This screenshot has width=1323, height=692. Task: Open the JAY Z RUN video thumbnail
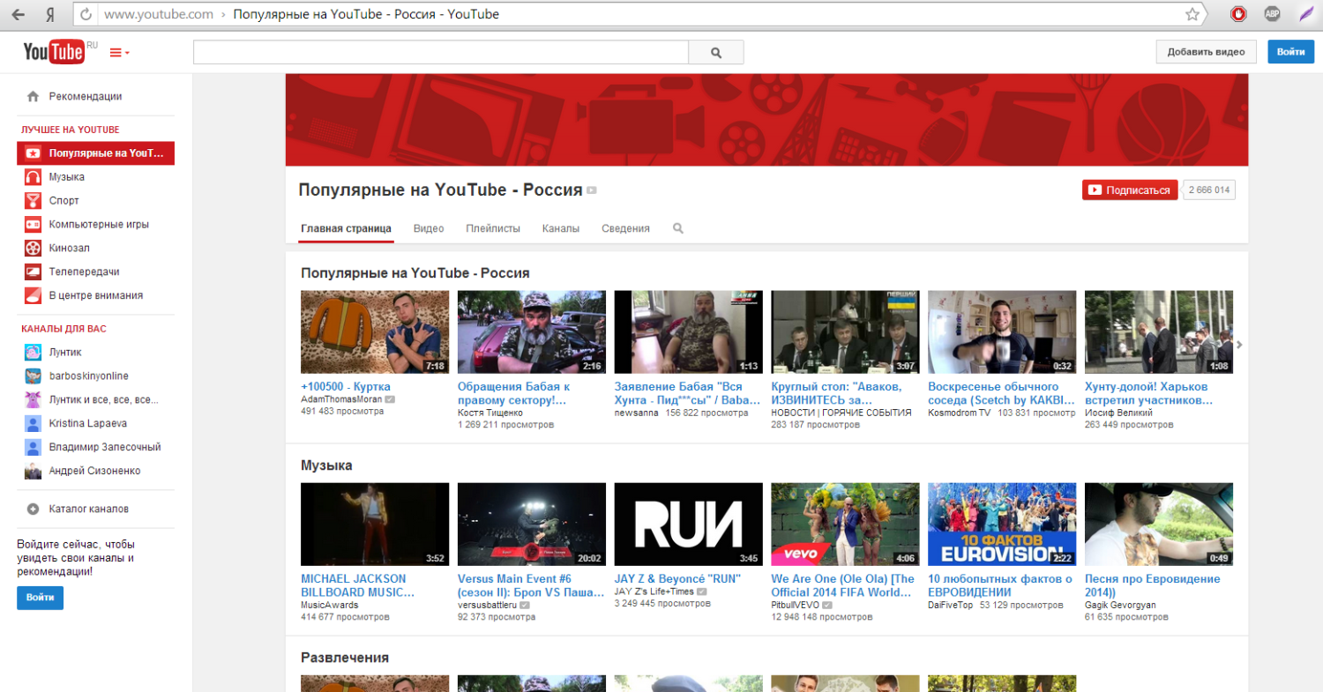point(688,524)
